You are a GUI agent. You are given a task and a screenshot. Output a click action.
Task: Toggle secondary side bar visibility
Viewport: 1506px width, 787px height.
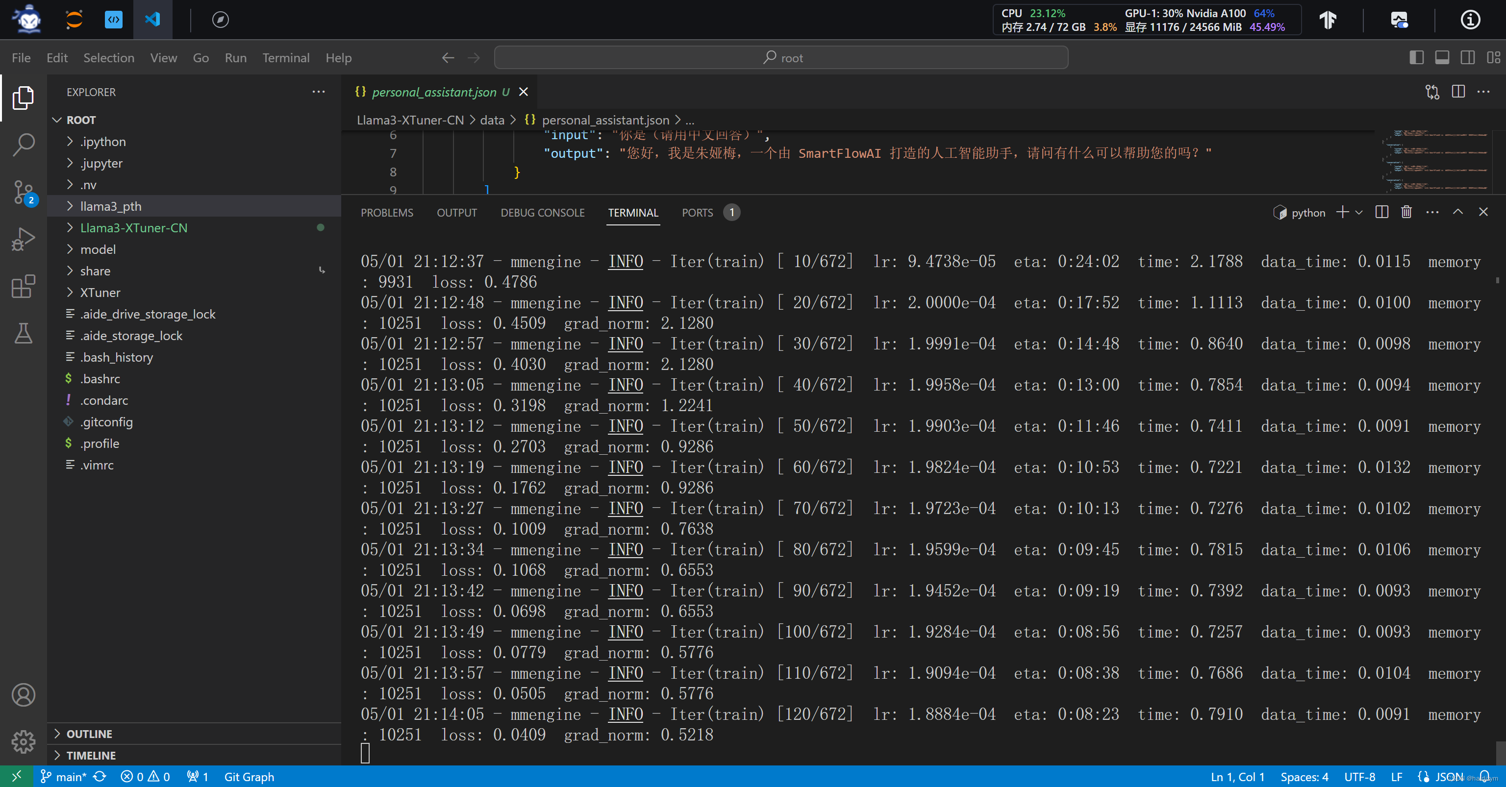point(1467,58)
